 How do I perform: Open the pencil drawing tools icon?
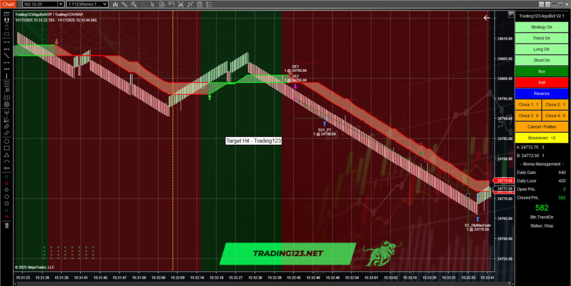[x=124, y=4]
